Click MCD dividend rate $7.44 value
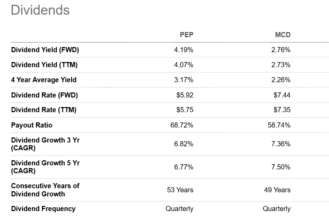 (282, 95)
